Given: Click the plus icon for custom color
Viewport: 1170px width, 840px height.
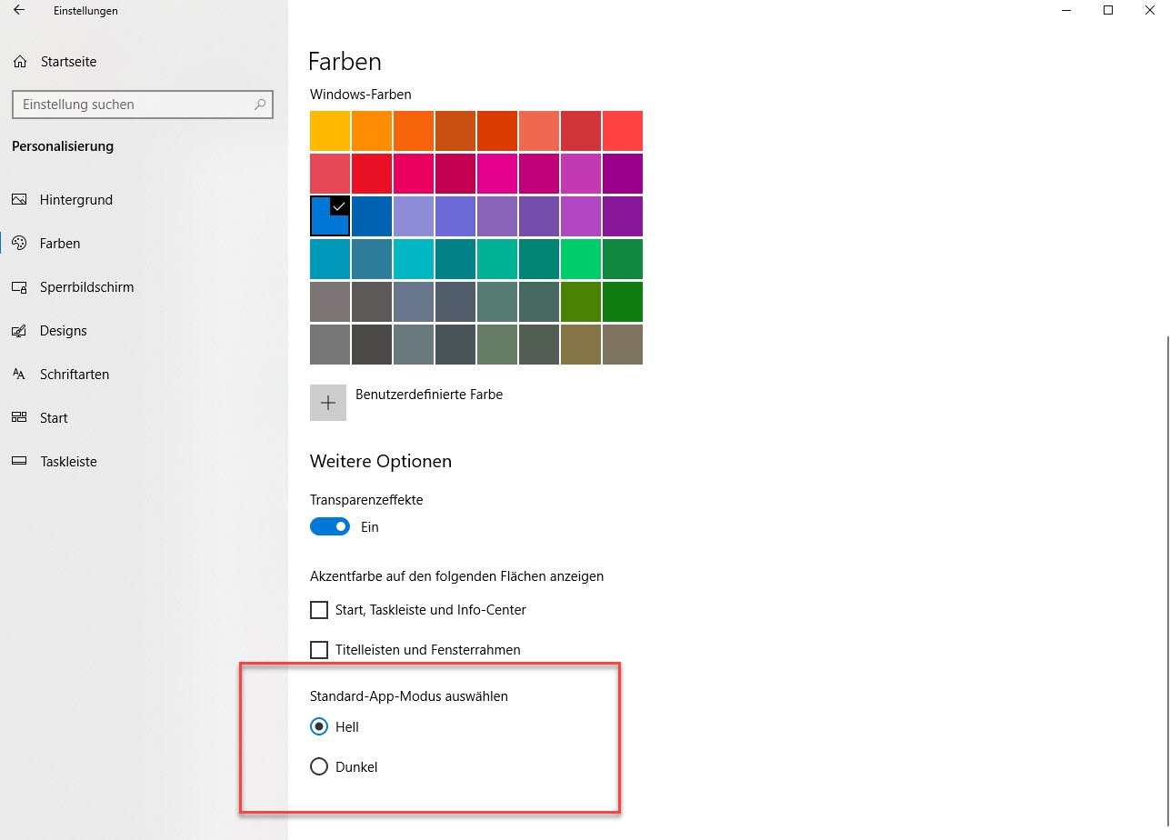Looking at the screenshot, I should 328,403.
